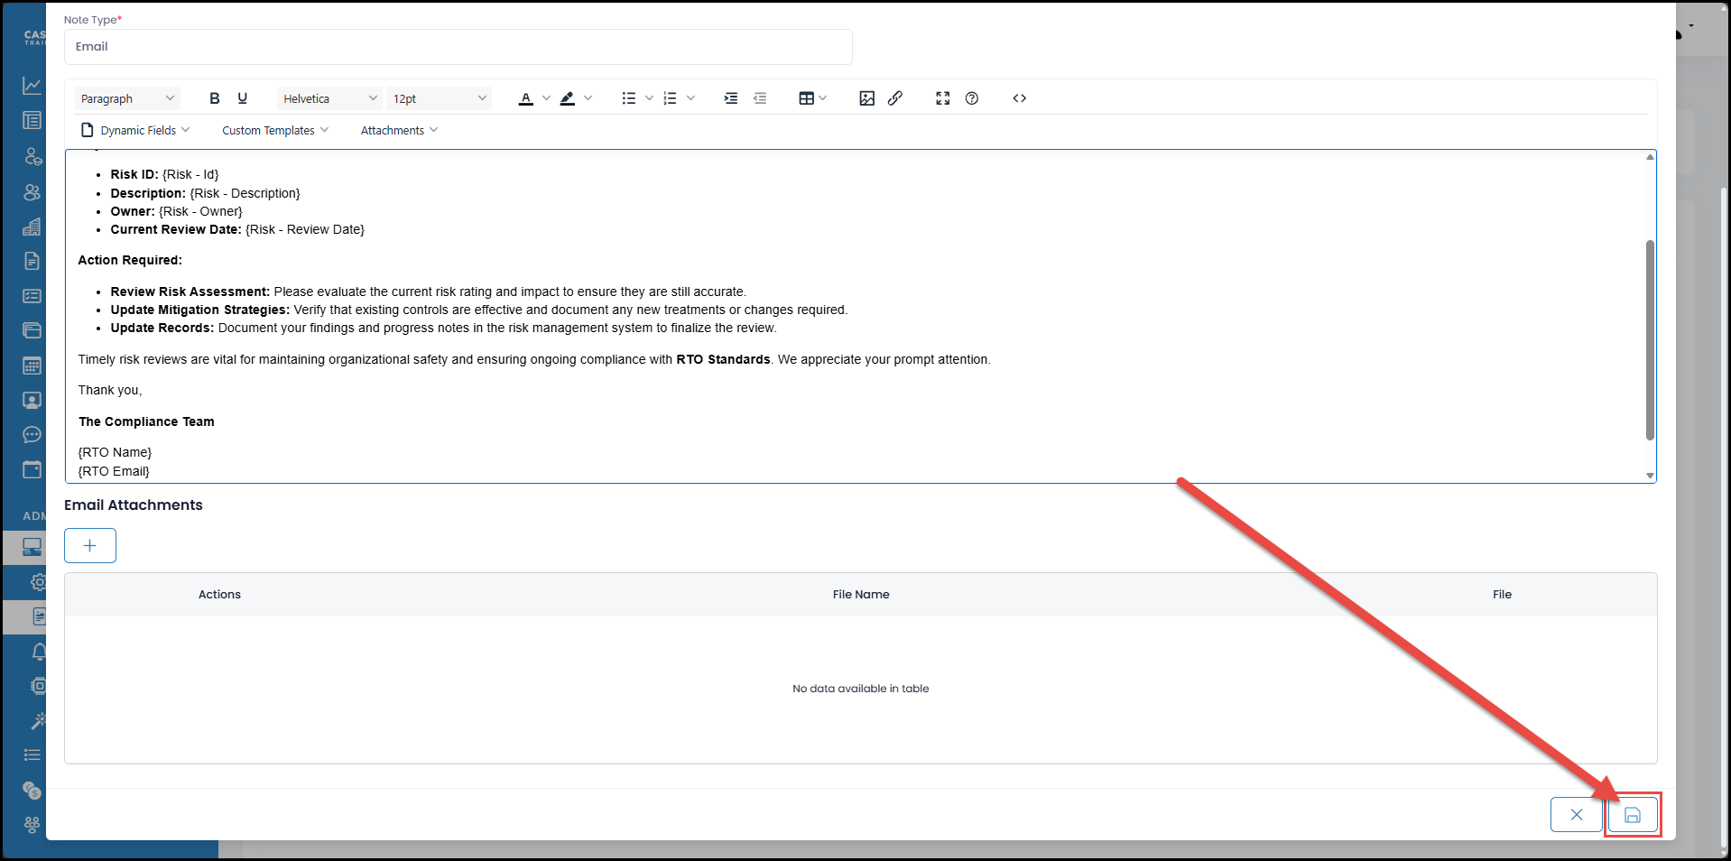Viewport: 1731px width, 861px height.
Task: Click the Actions column header
Action: click(219, 595)
